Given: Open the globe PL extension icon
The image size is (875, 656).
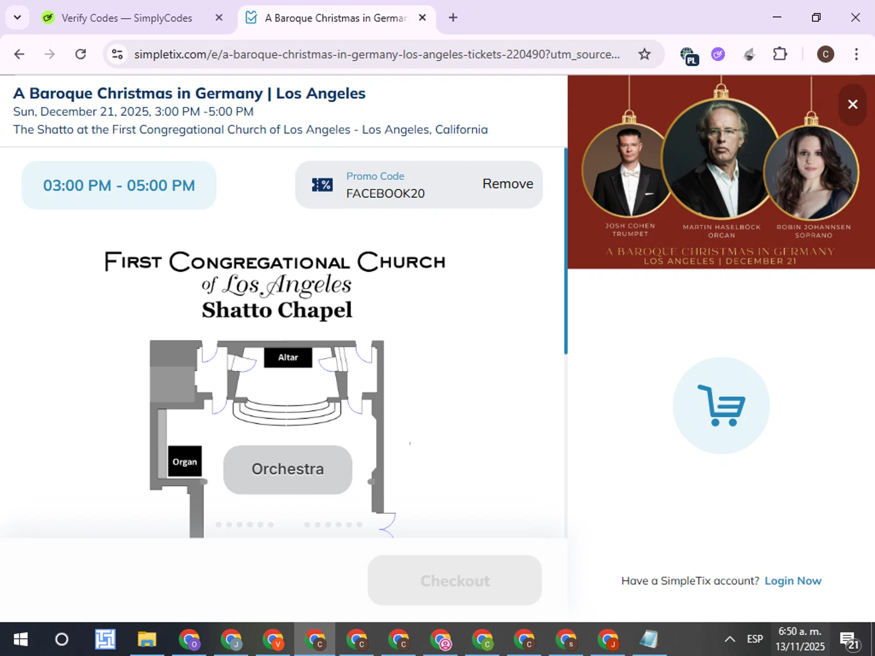Looking at the screenshot, I should (689, 55).
